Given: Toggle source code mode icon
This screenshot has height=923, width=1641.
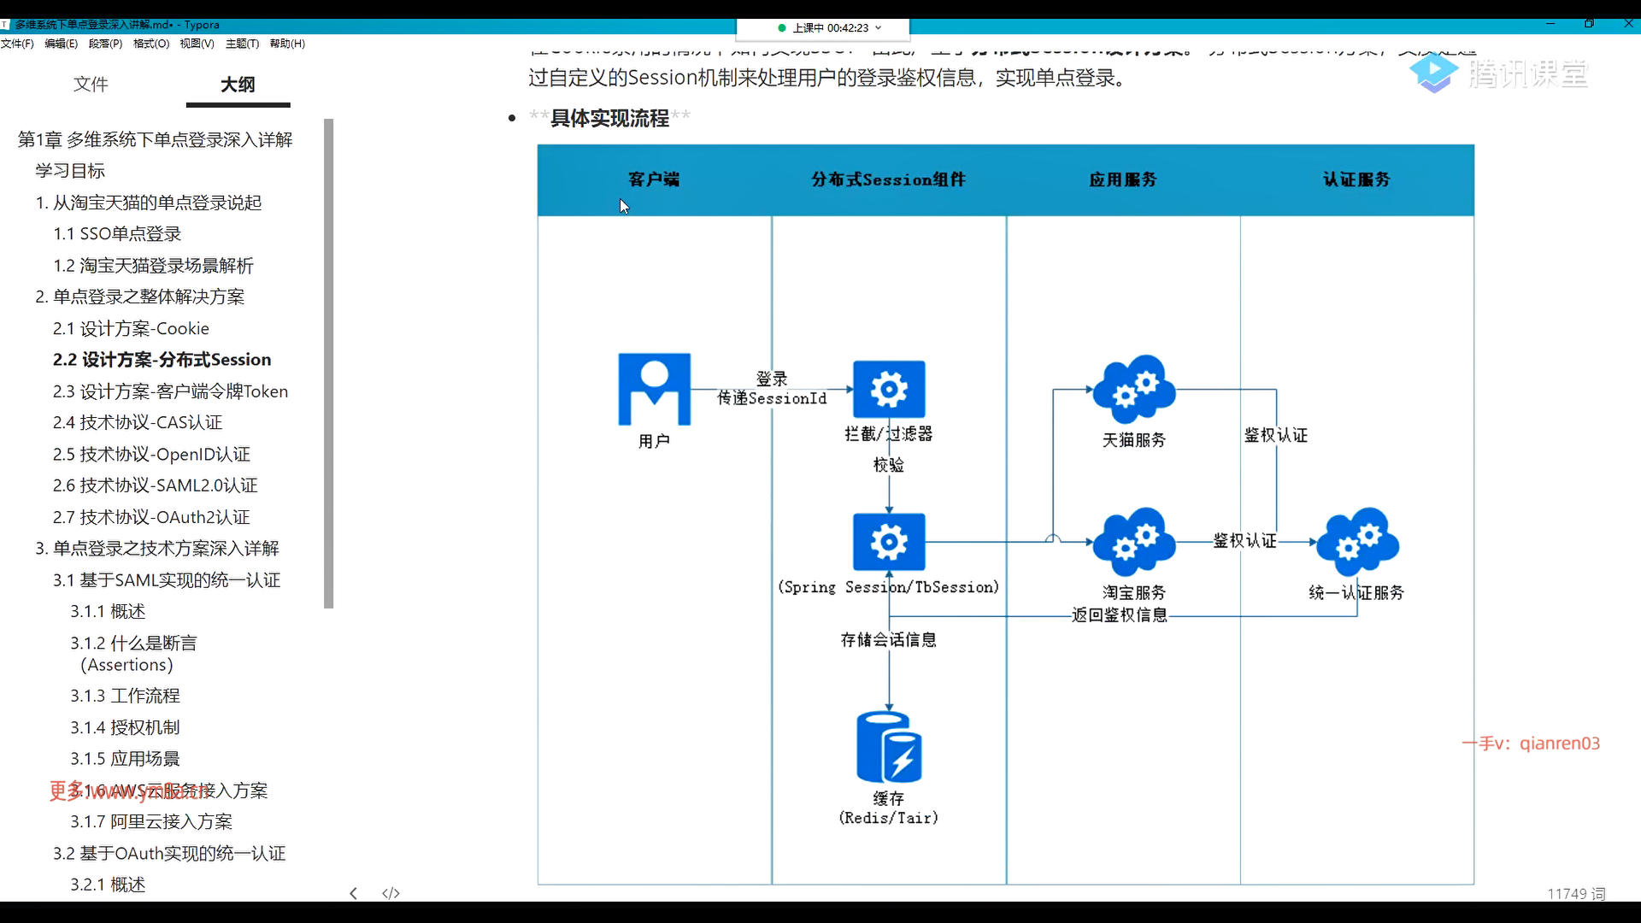Looking at the screenshot, I should 391,893.
